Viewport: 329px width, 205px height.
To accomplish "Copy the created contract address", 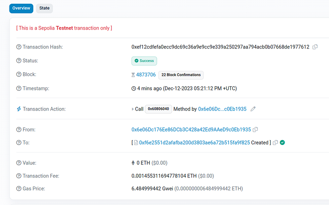I will pos(275,143).
